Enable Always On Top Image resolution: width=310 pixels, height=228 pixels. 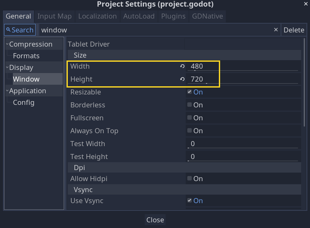189,131
